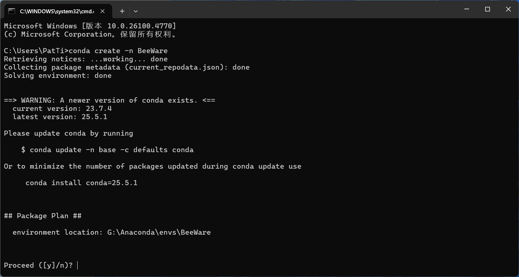Maximize the terminal window

pos(487,9)
